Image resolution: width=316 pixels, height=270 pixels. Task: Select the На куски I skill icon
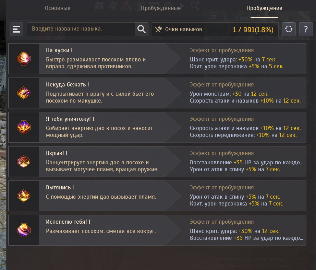click(24, 59)
